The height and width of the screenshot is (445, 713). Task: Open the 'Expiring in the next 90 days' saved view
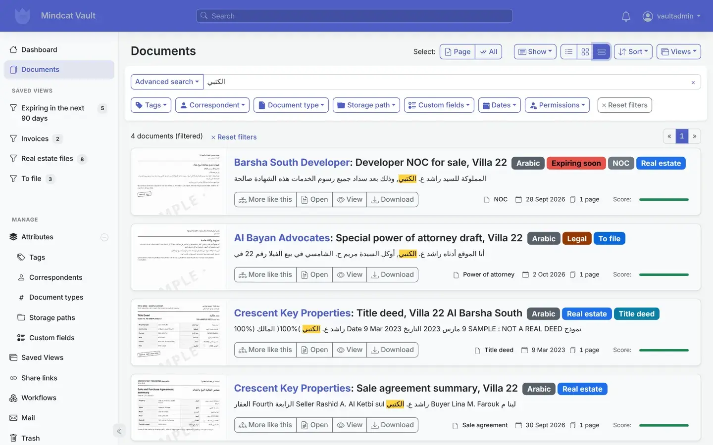click(x=59, y=113)
